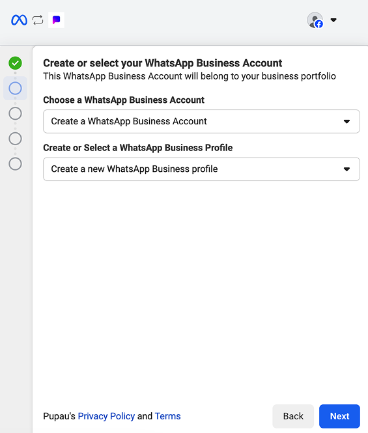Click the Meta infinity logo
The width and height of the screenshot is (368, 433).
pyautogui.click(x=19, y=20)
